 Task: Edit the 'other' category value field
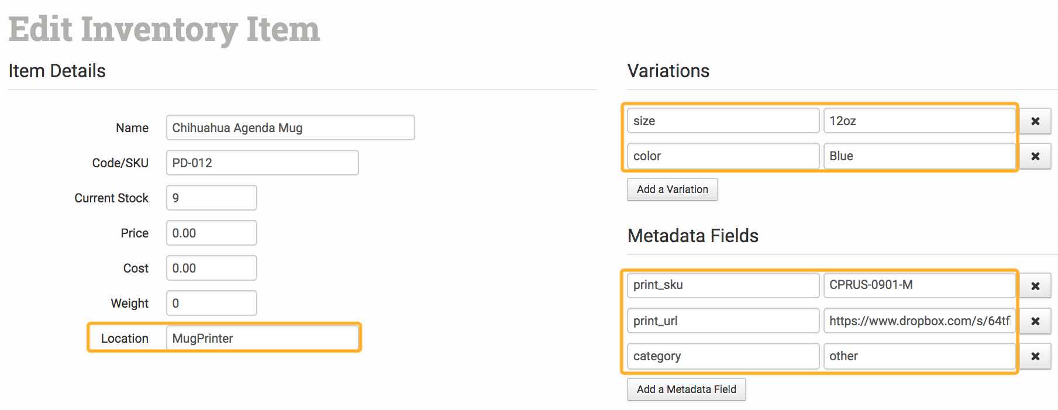pyautogui.click(x=919, y=356)
